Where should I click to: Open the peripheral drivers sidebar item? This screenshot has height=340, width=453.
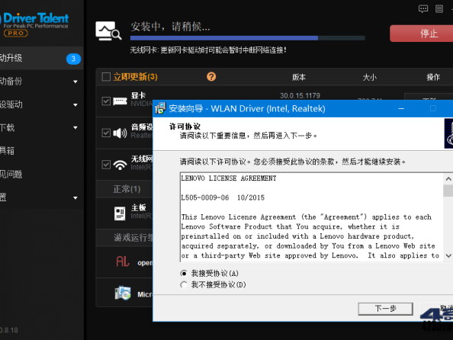click(41, 104)
